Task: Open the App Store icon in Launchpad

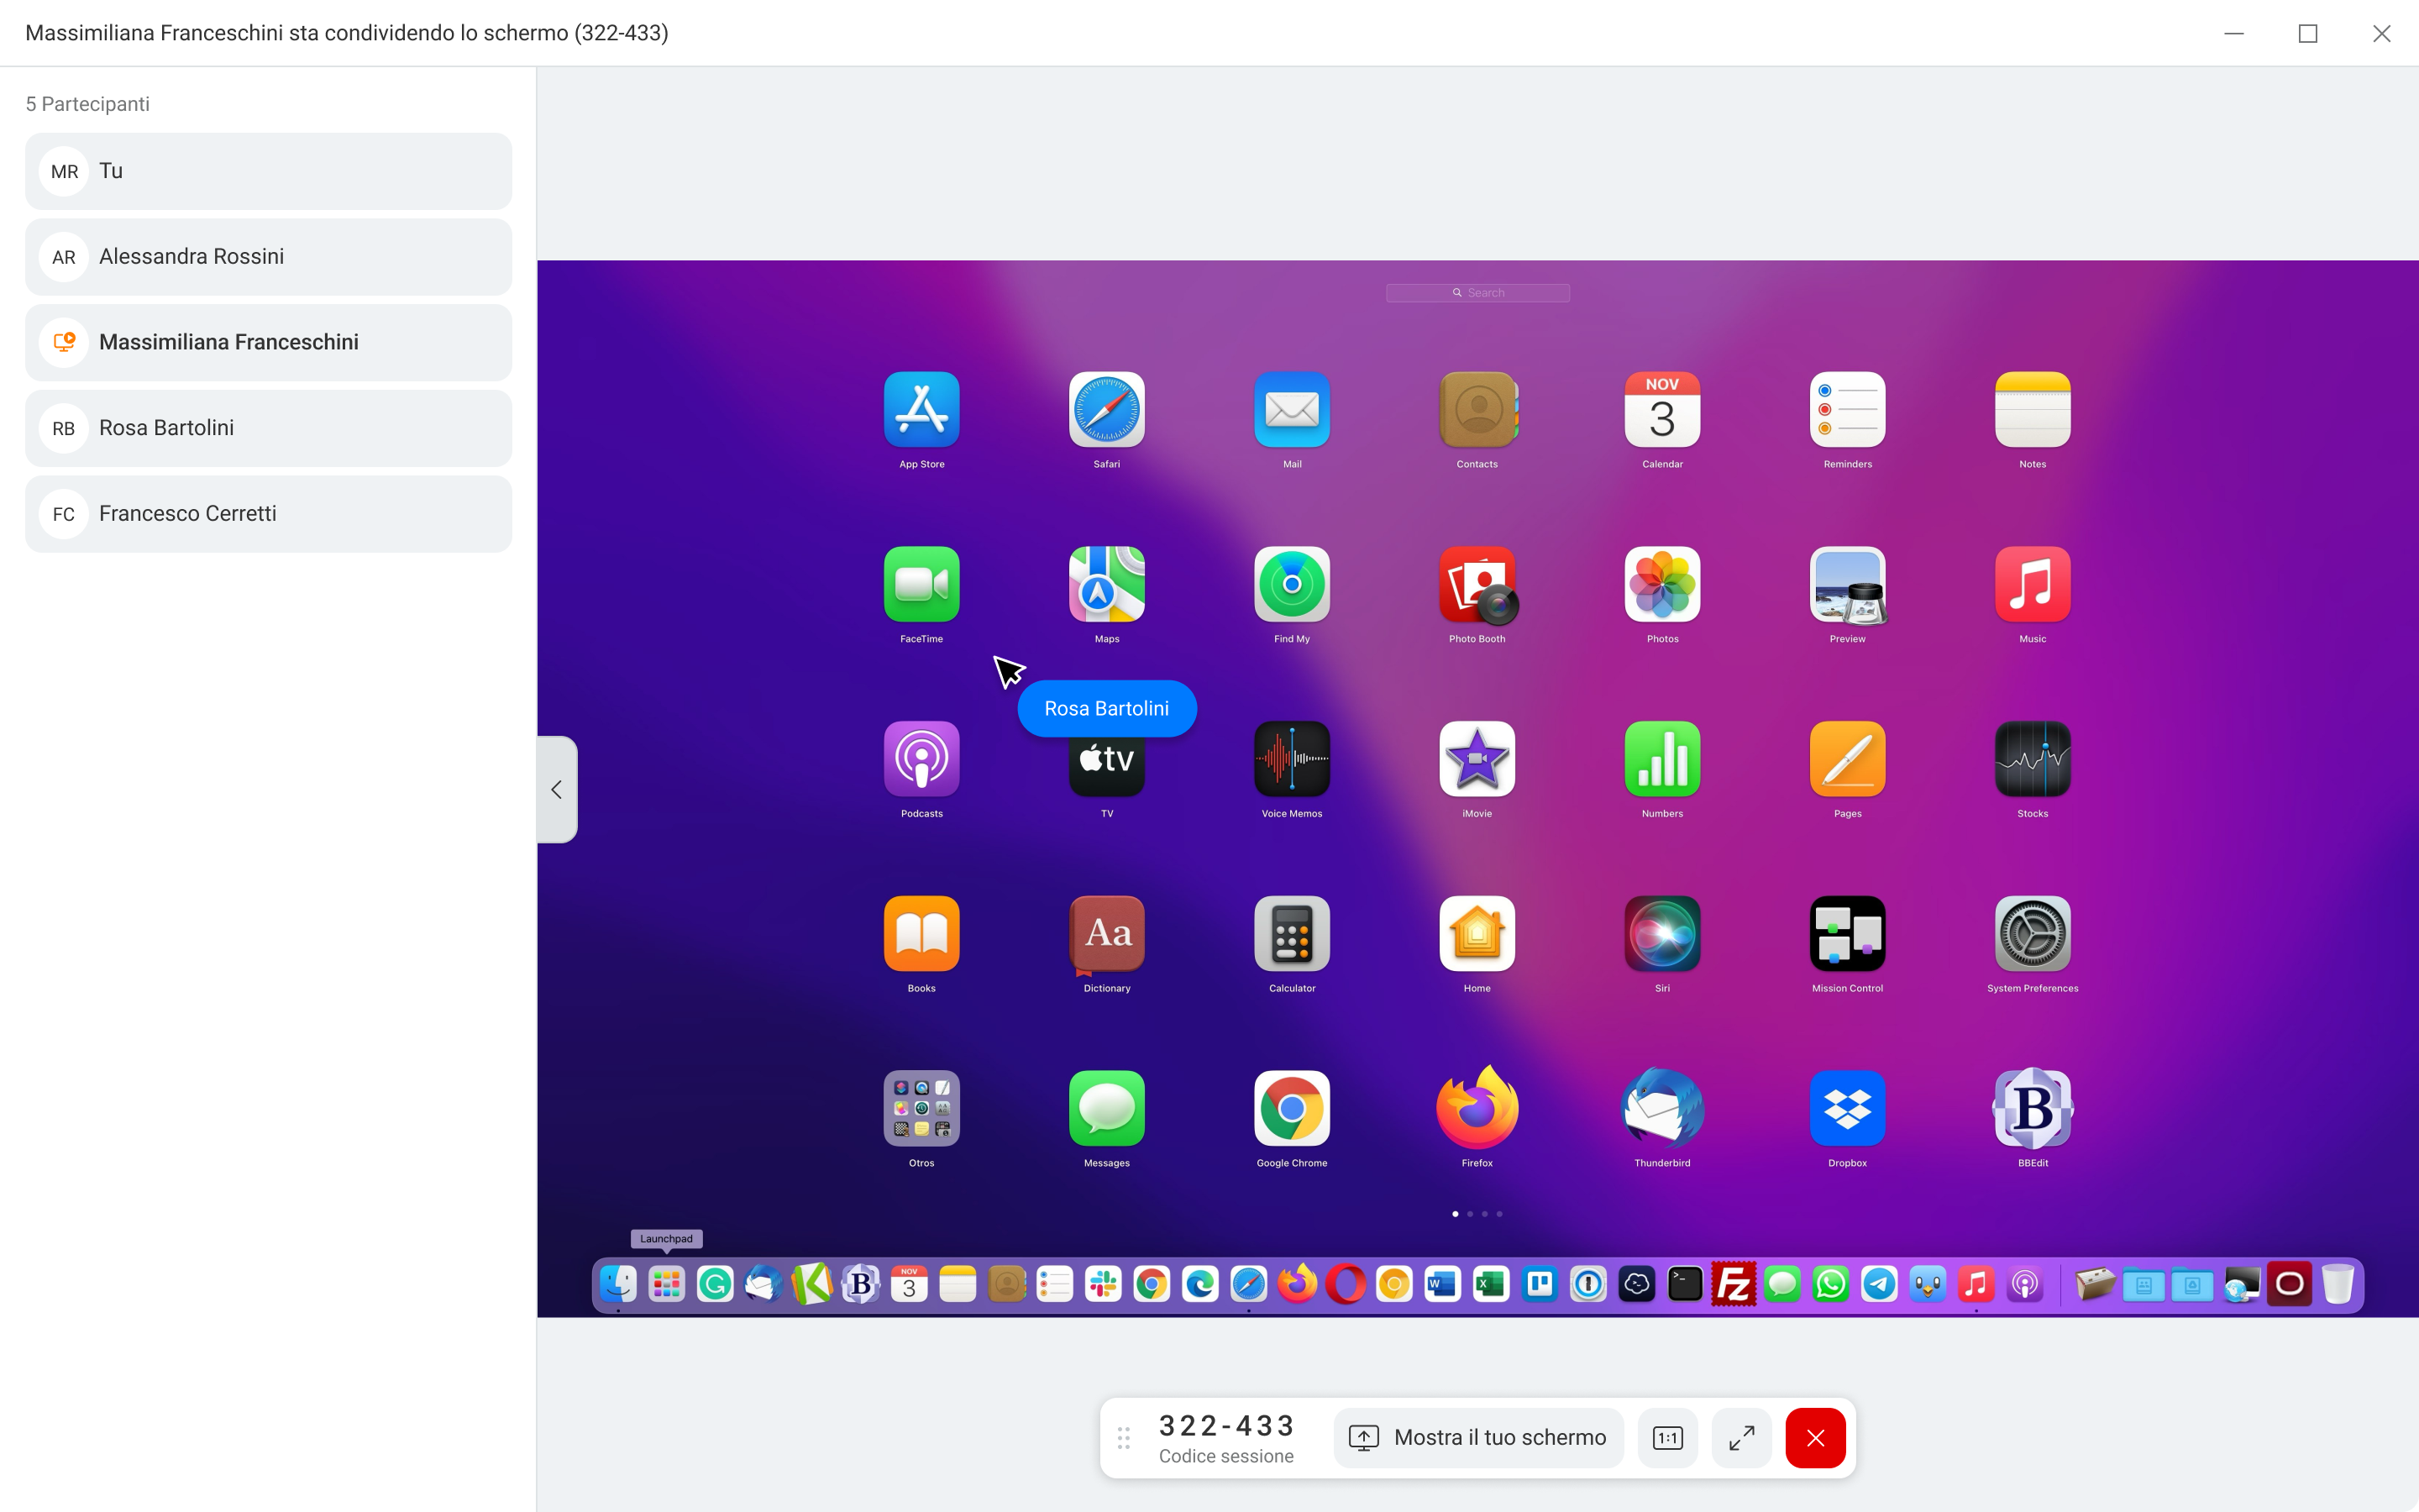Action: pos(921,410)
